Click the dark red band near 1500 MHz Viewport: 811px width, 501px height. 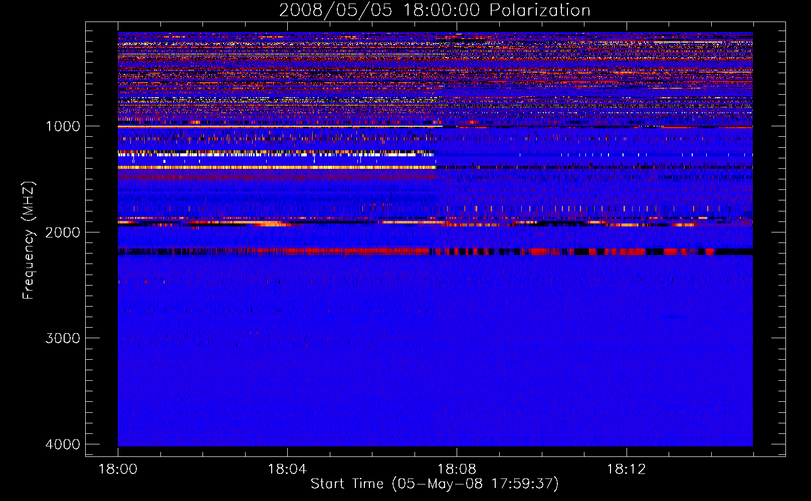click(x=277, y=177)
